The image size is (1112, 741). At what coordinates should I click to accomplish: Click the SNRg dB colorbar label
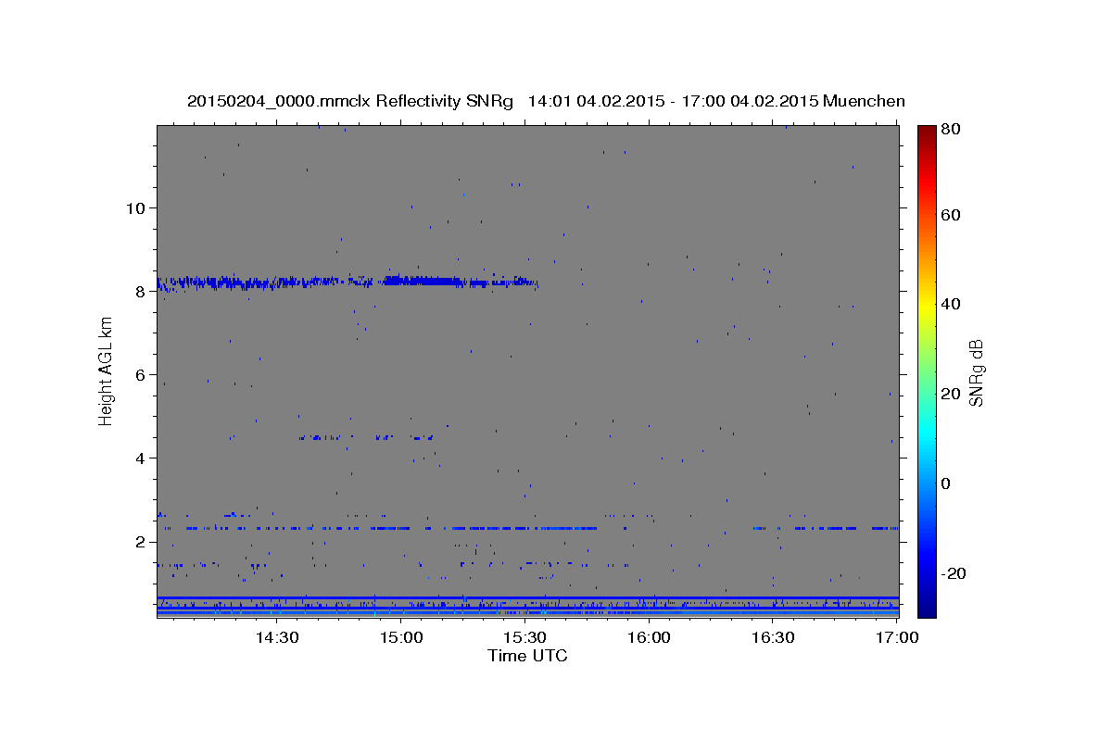975,372
